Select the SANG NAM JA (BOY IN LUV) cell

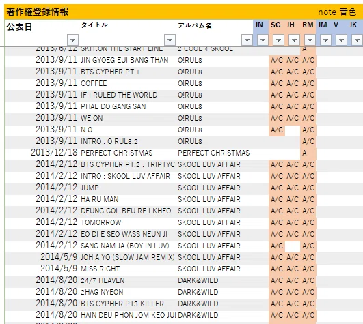pos(125,246)
